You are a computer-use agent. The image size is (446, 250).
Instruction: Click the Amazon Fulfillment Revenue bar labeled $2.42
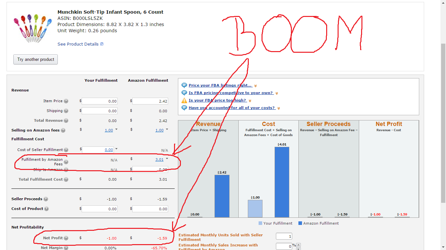click(x=222, y=196)
